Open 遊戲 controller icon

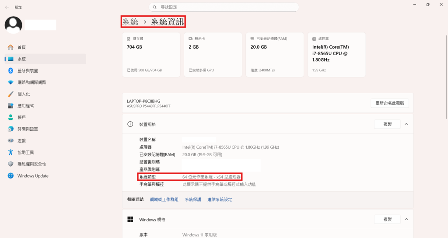tap(10, 140)
